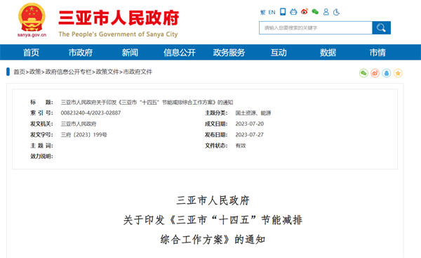Switch to Traditional Chinese (繁)
Image resolution: width=421 pixels, height=258 pixels.
262,12
